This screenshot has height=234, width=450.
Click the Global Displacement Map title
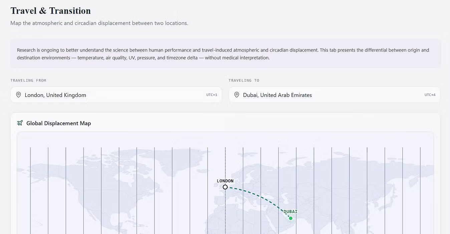tap(59, 123)
